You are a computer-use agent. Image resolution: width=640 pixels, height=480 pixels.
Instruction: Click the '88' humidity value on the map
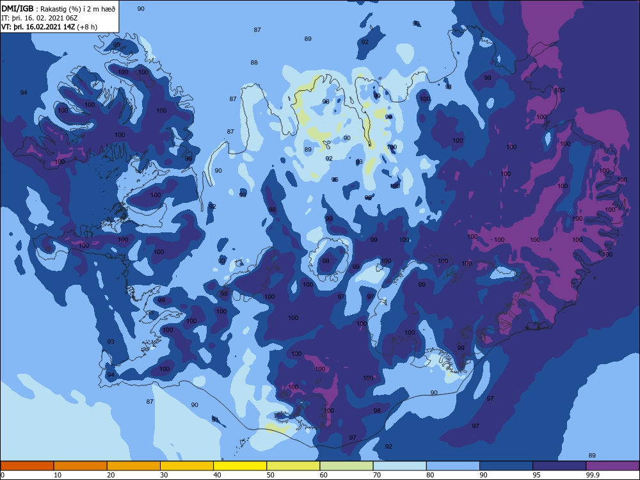254,63
